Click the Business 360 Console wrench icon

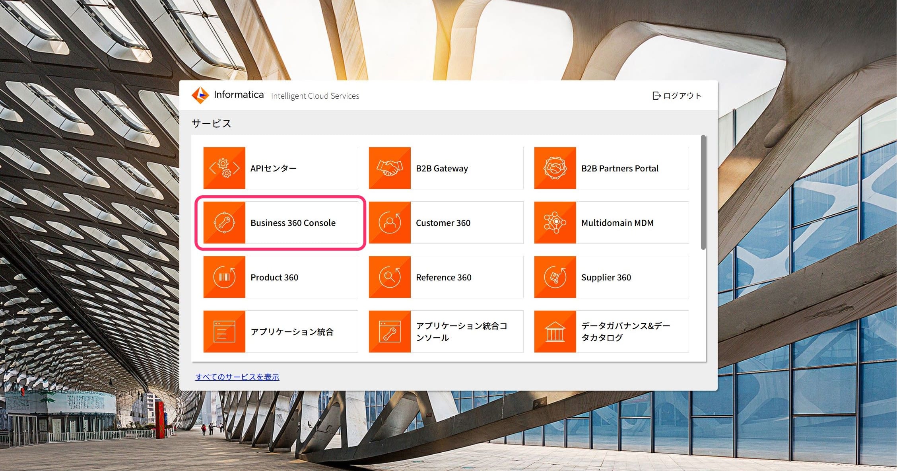(x=224, y=222)
